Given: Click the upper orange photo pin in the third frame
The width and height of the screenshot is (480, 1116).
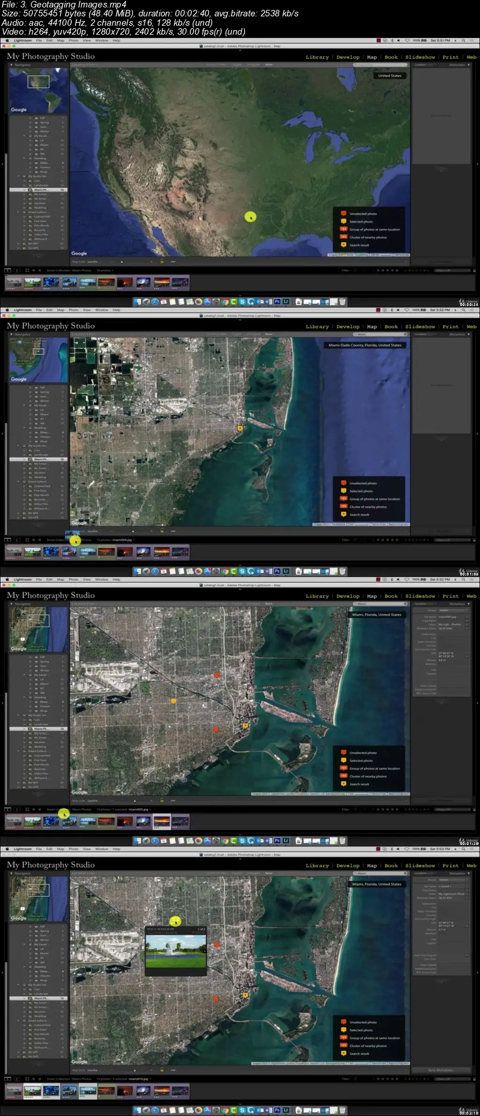Looking at the screenshot, I should point(217,675).
